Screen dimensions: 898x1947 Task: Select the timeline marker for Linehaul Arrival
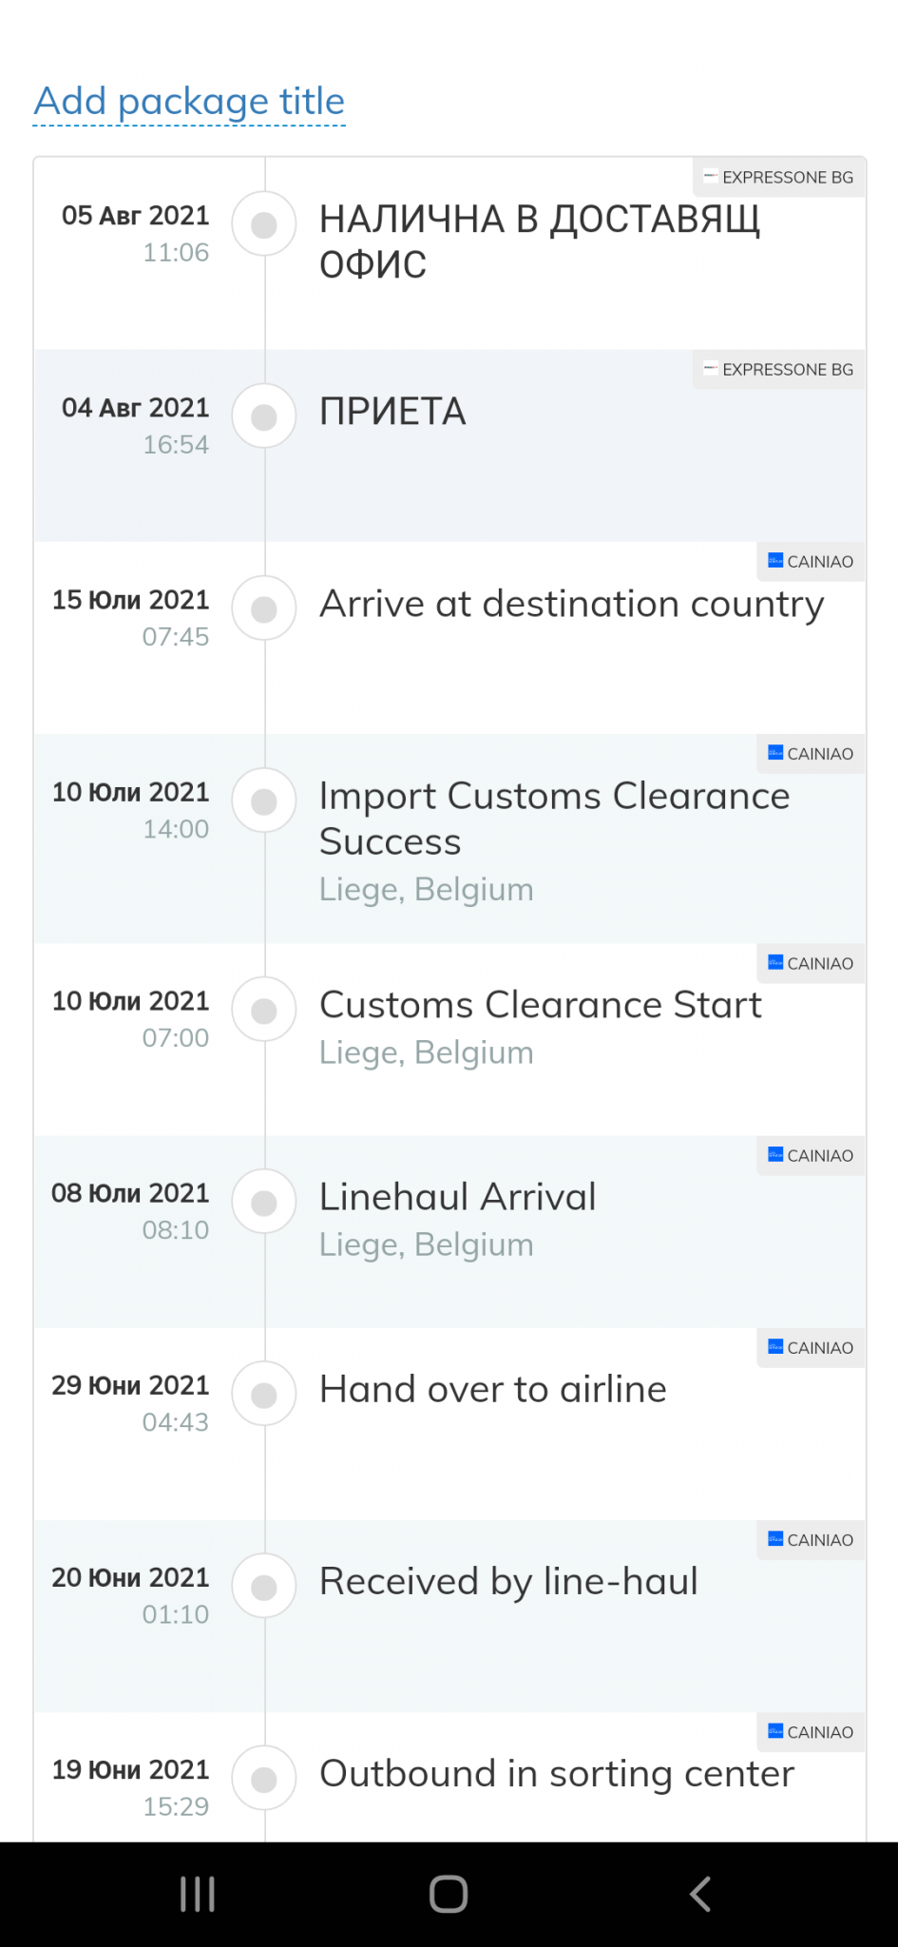click(x=264, y=1202)
